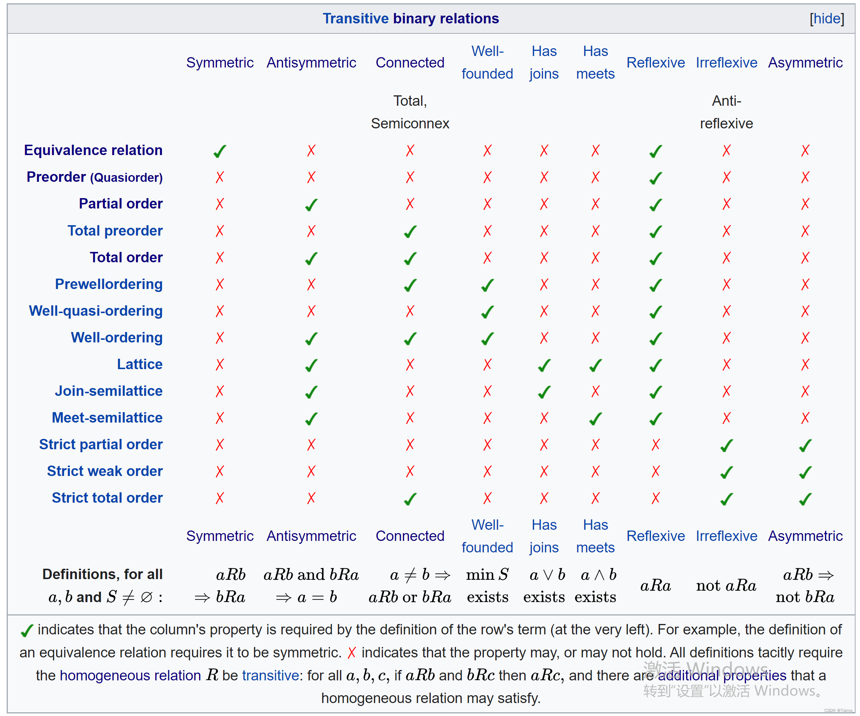This screenshot has height=716, width=860.
Task: Click green checkmark in Equivalence relation Symmetric cell
Action: [220, 151]
